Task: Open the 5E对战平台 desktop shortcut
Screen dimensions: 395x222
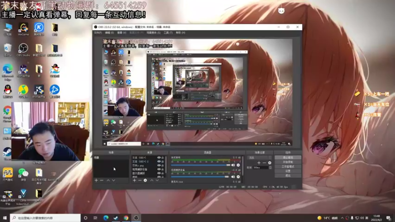Action: [x=23, y=71]
